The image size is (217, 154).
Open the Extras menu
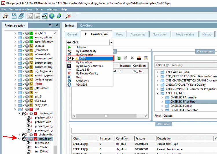pyautogui.click(x=39, y=10)
